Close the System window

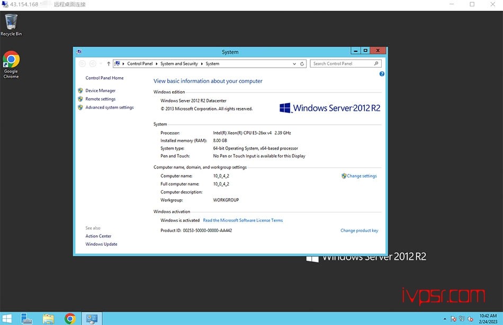tap(378, 51)
